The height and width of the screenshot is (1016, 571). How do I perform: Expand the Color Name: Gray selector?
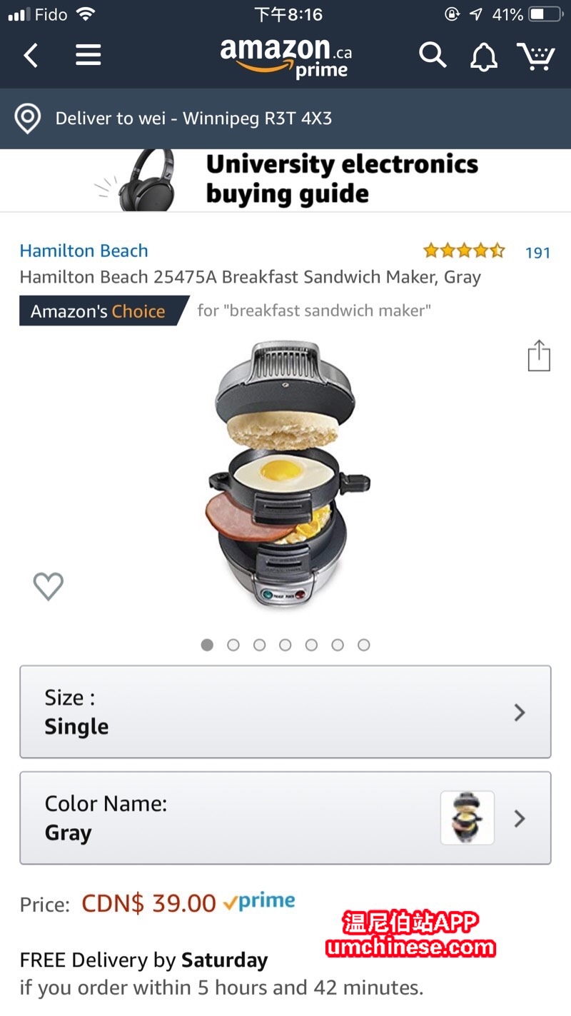[x=285, y=818]
